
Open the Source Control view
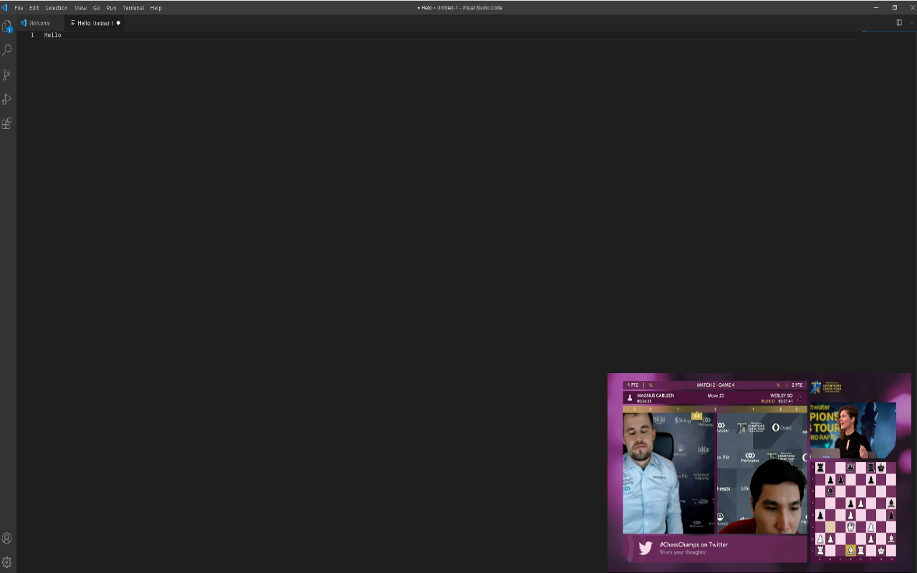[7, 74]
